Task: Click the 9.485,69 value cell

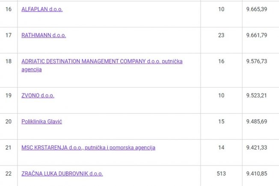Action: [256, 122]
